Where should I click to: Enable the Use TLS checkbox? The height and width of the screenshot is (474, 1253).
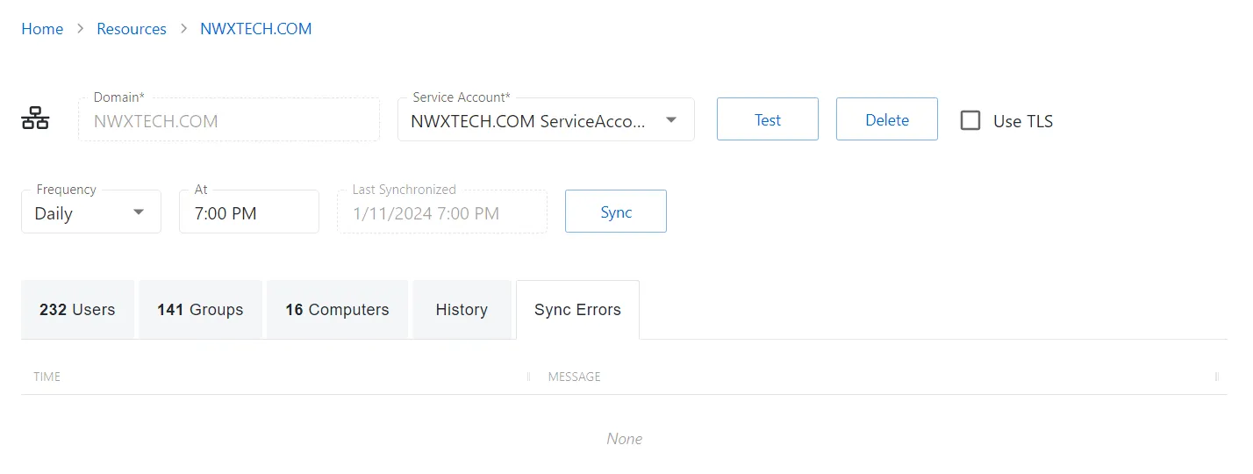pyautogui.click(x=970, y=120)
